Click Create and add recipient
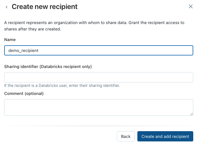199x144 pixels. [x=165, y=136]
